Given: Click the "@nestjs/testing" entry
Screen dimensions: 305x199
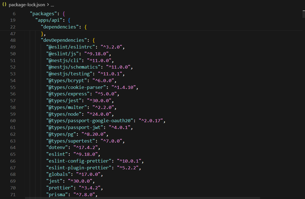Looking at the screenshot, I should point(85,74).
